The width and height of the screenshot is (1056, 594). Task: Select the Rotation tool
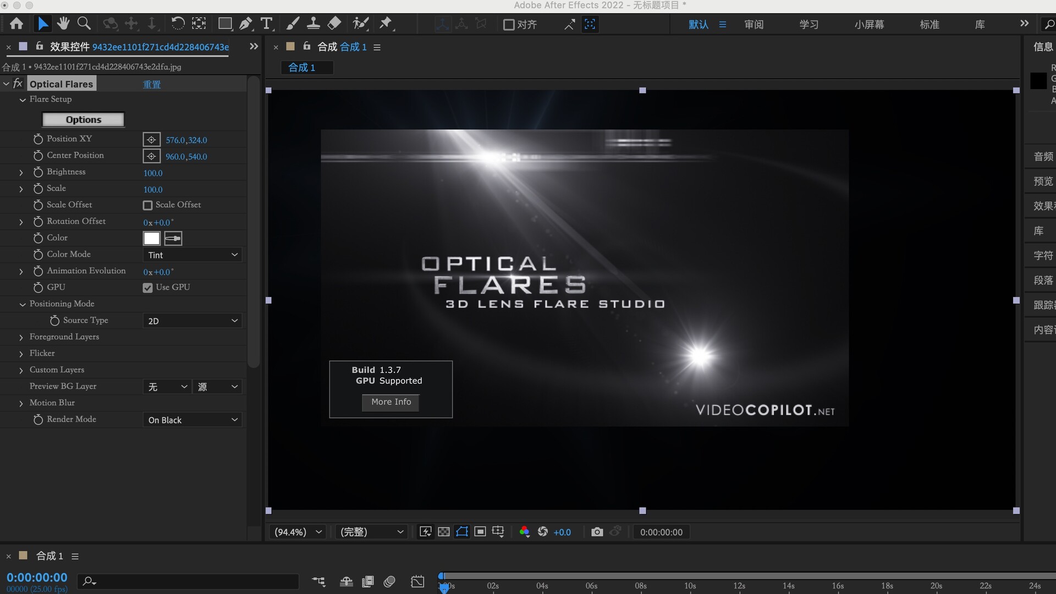[178, 24]
